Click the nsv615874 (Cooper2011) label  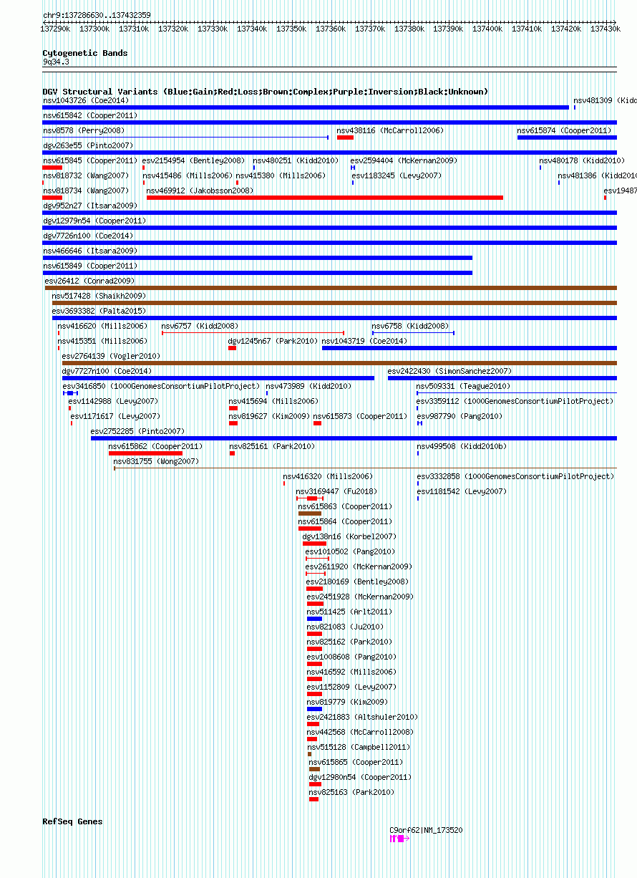pos(565,130)
